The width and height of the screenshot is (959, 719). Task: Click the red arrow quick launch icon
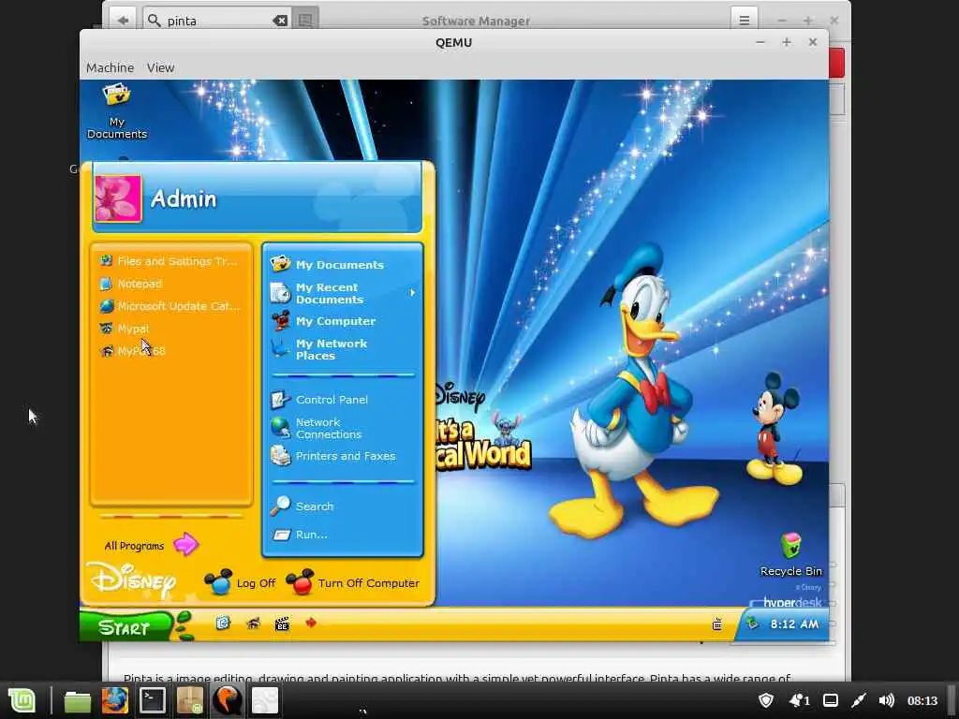pos(311,623)
